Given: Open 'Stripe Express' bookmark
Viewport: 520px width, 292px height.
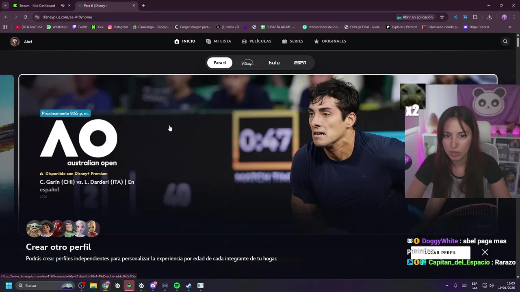Looking at the screenshot, I should click(x=477, y=27).
